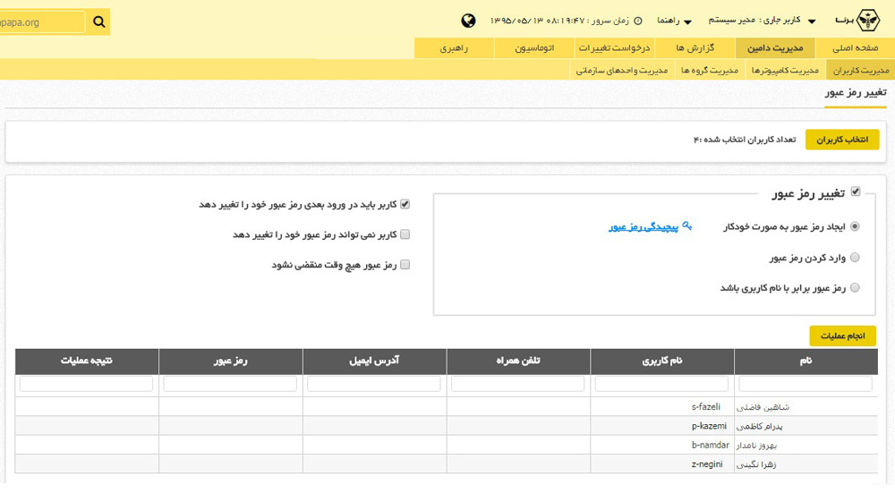Click the انجام عملیات button
The height and width of the screenshot is (493, 895).
coord(842,336)
